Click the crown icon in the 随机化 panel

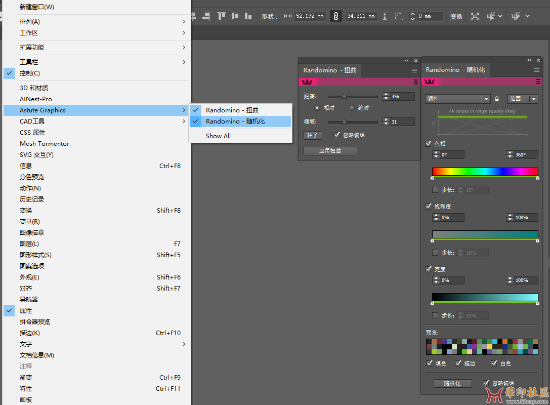430,82
